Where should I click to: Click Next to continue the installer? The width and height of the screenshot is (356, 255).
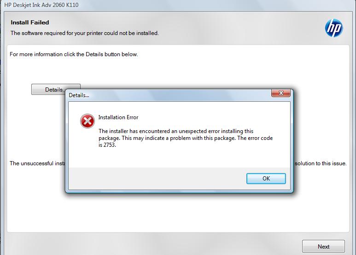(323, 246)
